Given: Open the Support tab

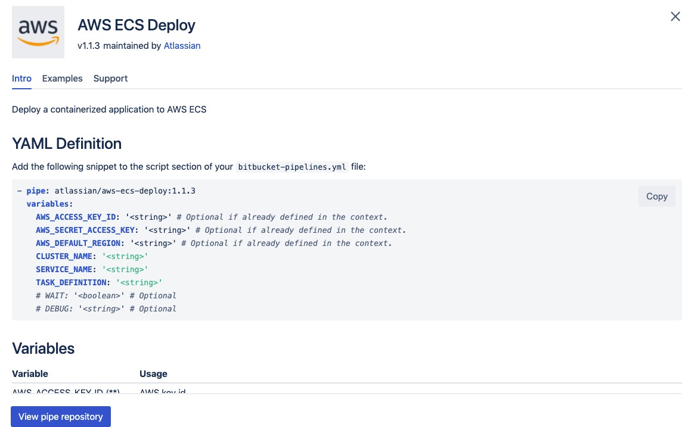Looking at the screenshot, I should (x=110, y=79).
